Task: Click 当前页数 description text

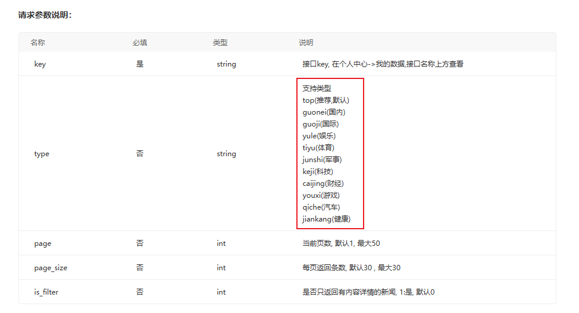Action: 341,244
